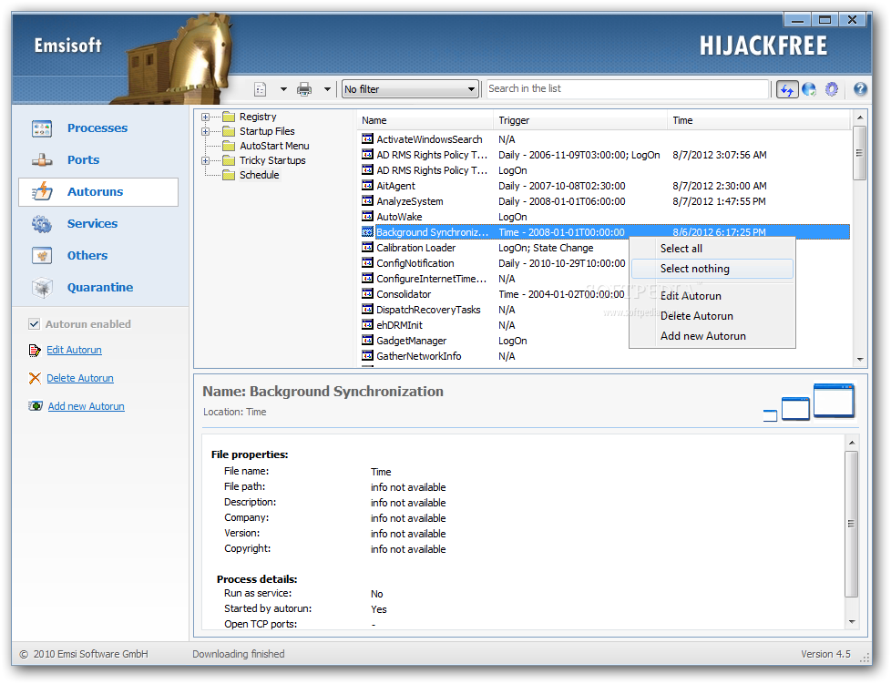Click the Delete Autorun link in sidebar

pyautogui.click(x=80, y=378)
